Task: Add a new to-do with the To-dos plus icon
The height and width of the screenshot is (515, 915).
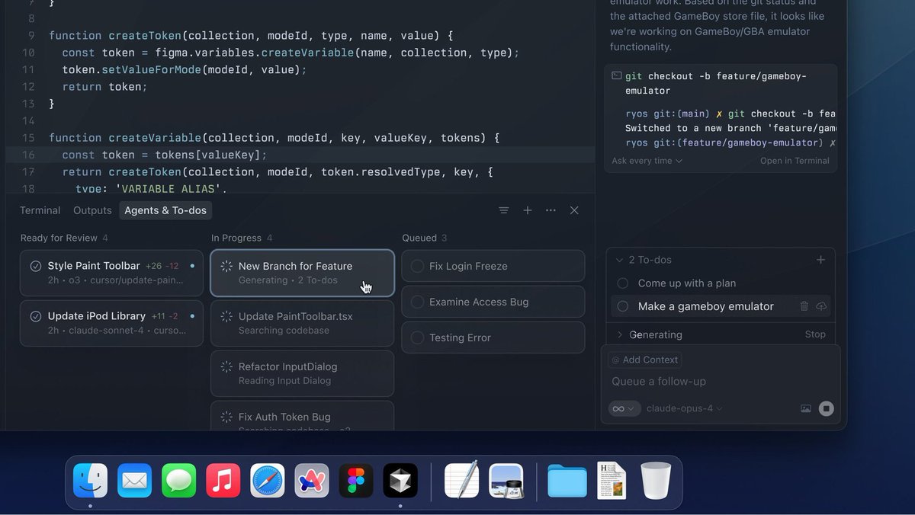Action: coord(821,260)
